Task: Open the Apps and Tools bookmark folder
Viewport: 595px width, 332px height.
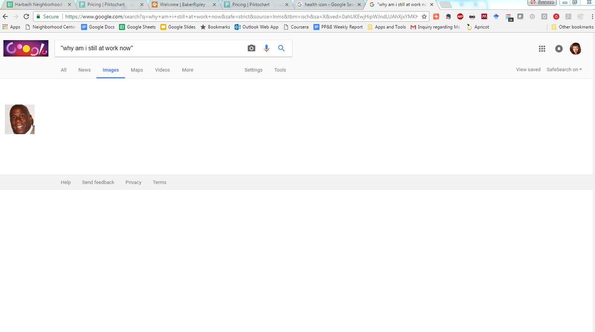Action: point(387,27)
